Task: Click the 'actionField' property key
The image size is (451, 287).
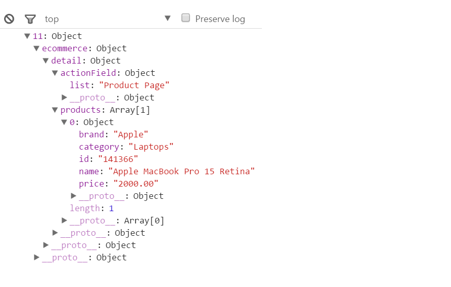Action: [88, 73]
